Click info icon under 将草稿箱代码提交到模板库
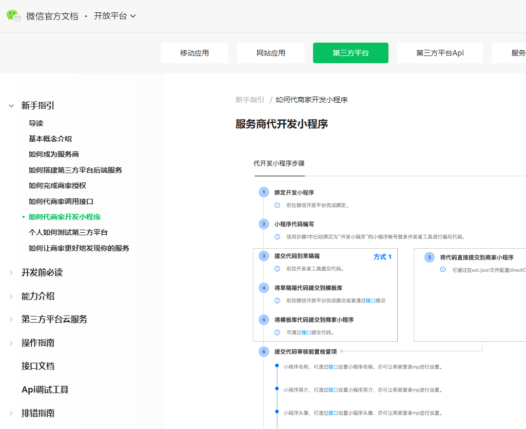 coord(277,301)
